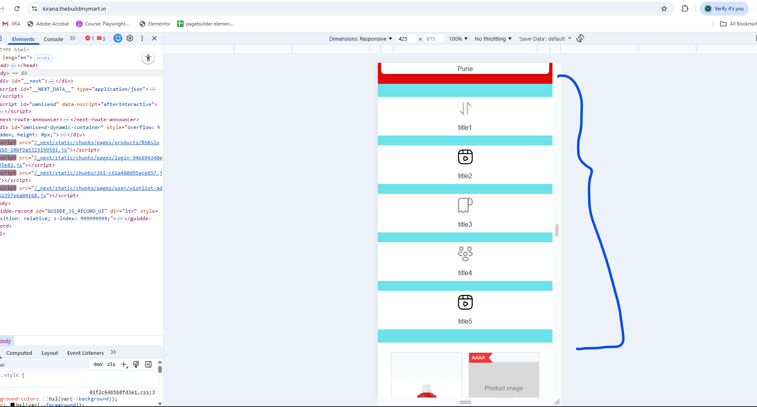Open the background-color white color swatch

click(45, 399)
